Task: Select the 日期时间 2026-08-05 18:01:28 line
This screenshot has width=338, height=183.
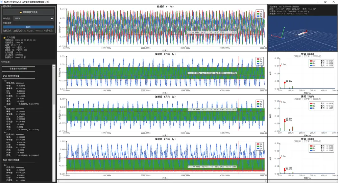Action: tap(20, 40)
